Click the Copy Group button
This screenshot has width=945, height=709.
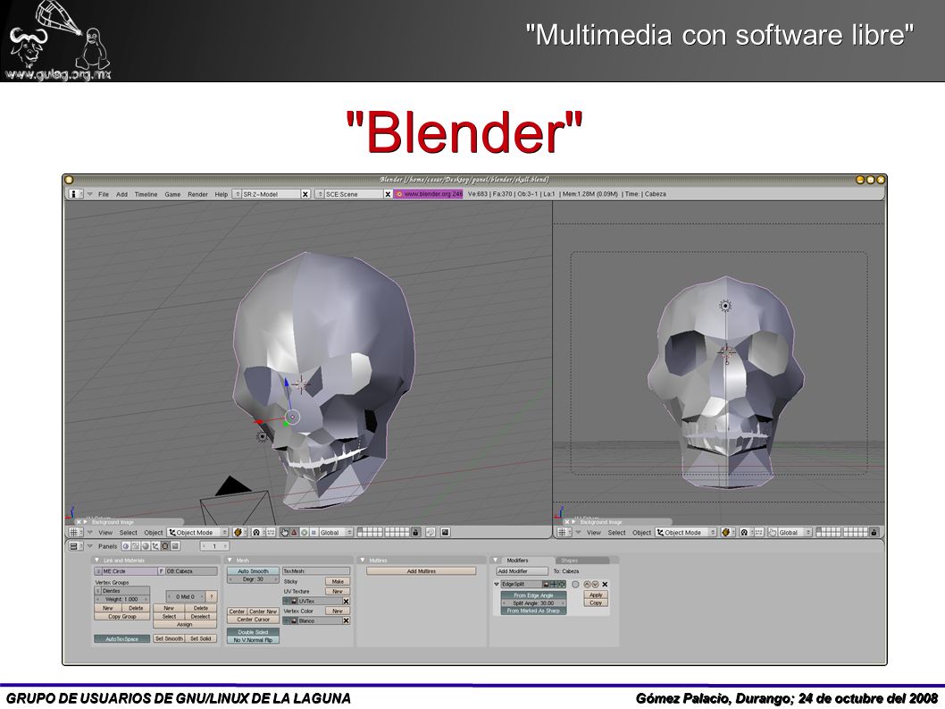pyautogui.click(x=121, y=617)
